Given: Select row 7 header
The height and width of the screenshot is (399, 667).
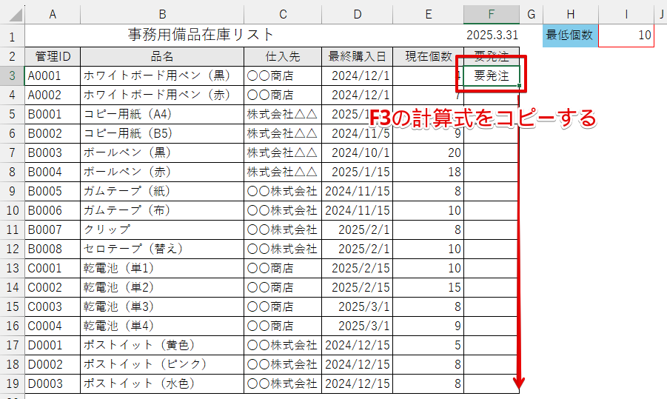Looking at the screenshot, I should [x=12, y=152].
